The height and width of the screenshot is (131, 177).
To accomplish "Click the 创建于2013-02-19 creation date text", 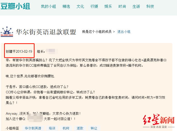I will click(x=19, y=51).
